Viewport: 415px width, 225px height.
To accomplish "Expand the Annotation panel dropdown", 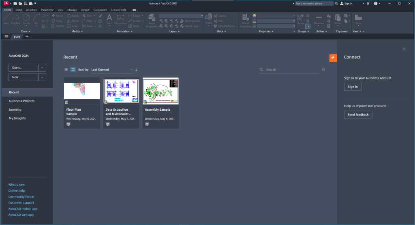I will (x=124, y=31).
